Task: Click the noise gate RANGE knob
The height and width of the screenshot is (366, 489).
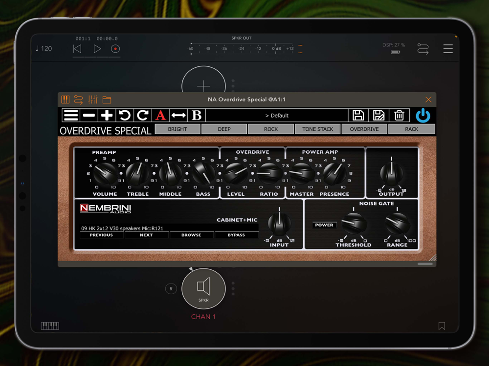Action: click(x=397, y=224)
